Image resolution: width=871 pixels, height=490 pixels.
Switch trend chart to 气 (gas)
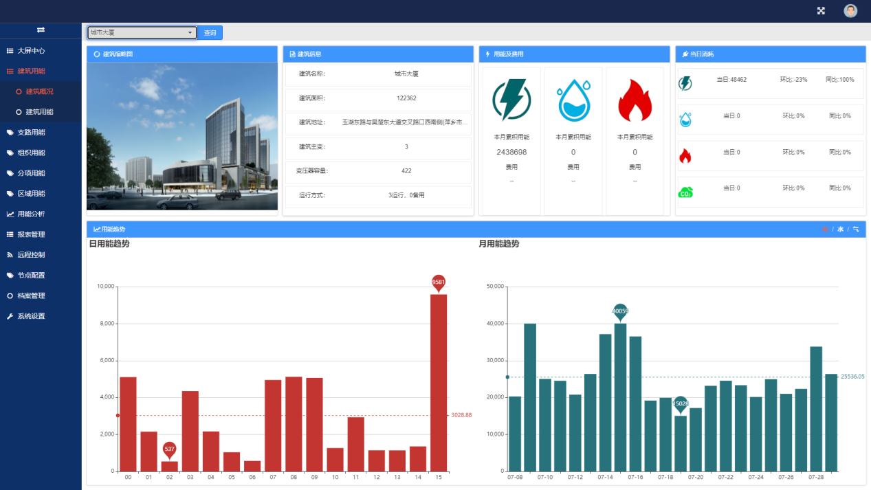(x=856, y=230)
